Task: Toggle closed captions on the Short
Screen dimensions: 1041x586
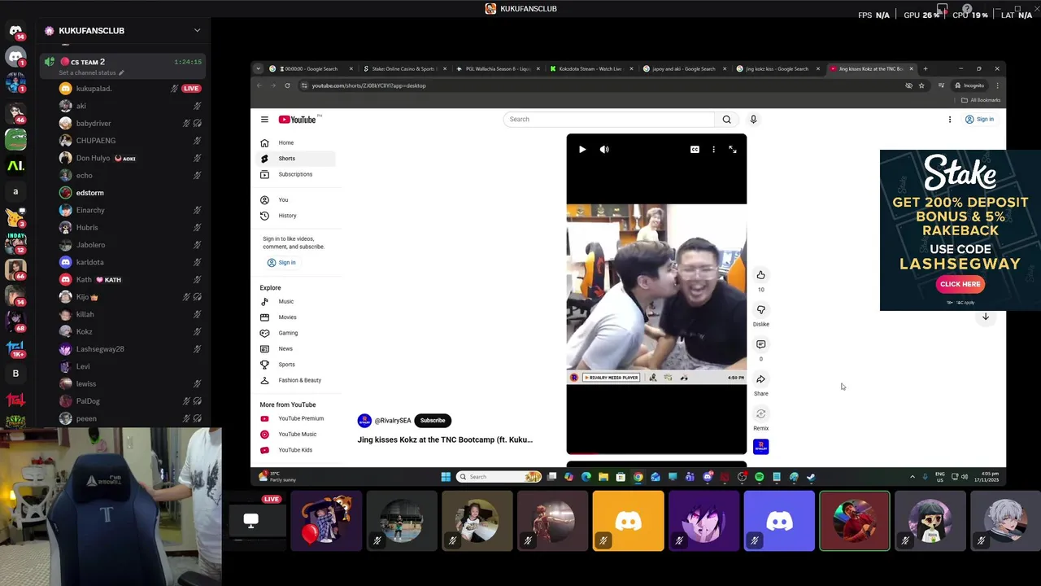Action: coord(695,150)
